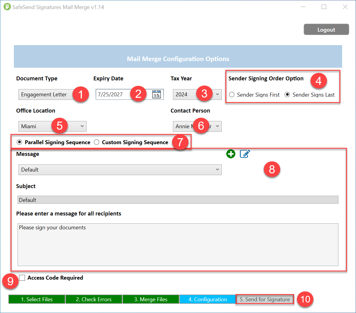Click the Subject label
356x313 pixels.
click(x=26, y=186)
